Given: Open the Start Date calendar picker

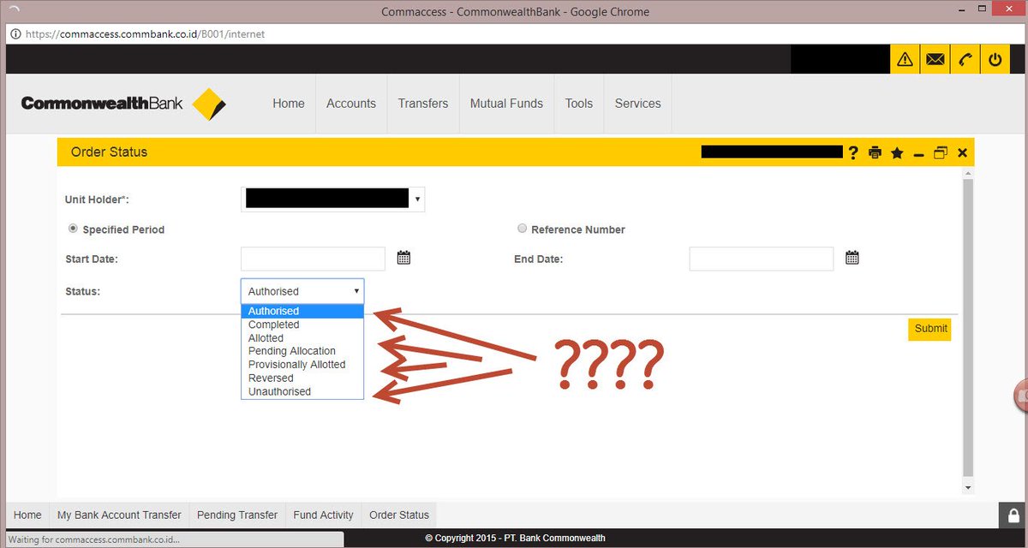Looking at the screenshot, I should click(x=404, y=258).
